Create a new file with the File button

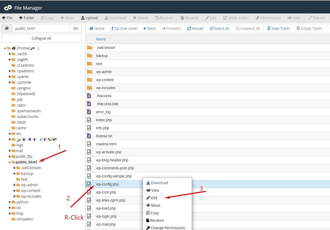click(x=7, y=18)
